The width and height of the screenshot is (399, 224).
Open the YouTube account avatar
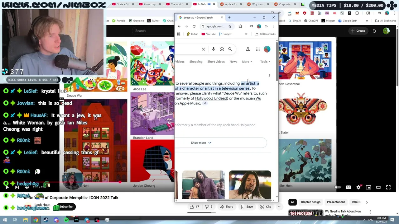(x=386, y=31)
